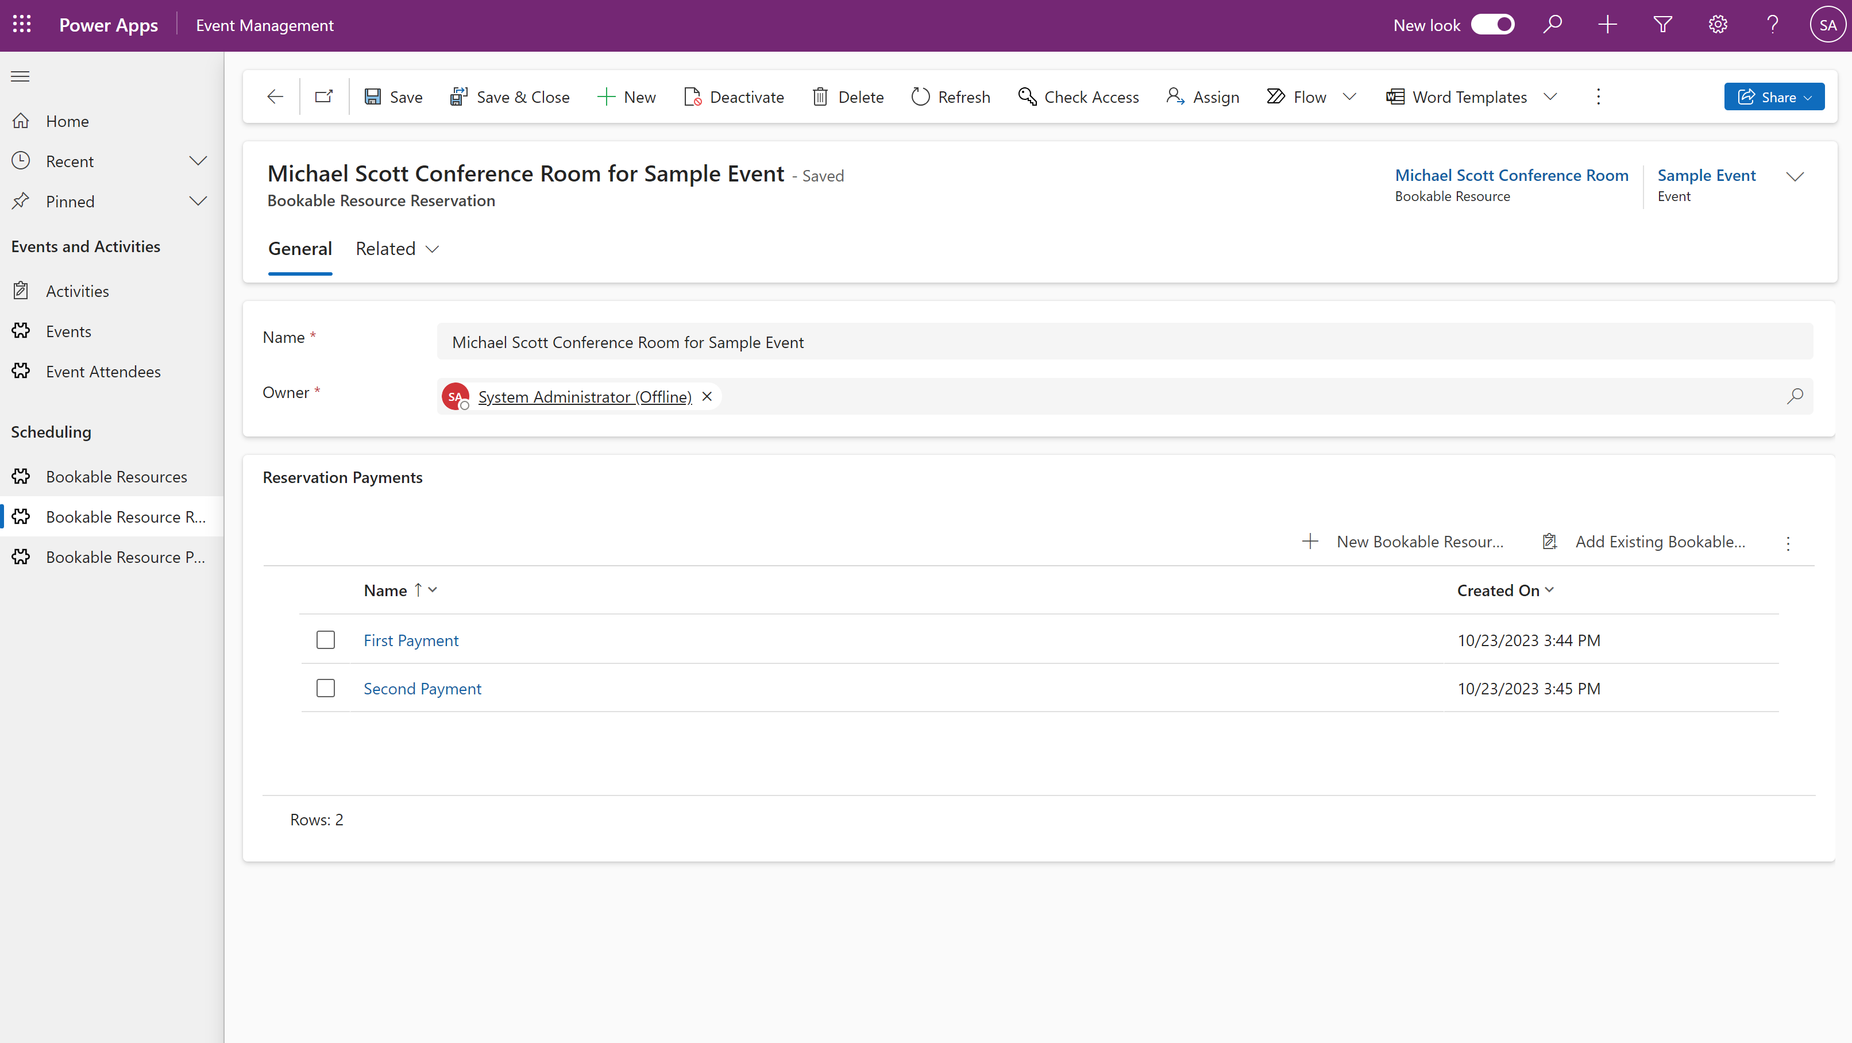
Task: Click Delete command
Action: (x=848, y=96)
